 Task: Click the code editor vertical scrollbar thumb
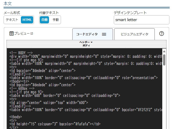[164, 60]
